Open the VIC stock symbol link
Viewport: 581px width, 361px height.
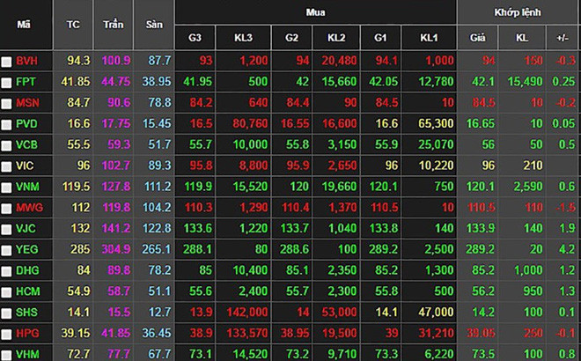25,166
